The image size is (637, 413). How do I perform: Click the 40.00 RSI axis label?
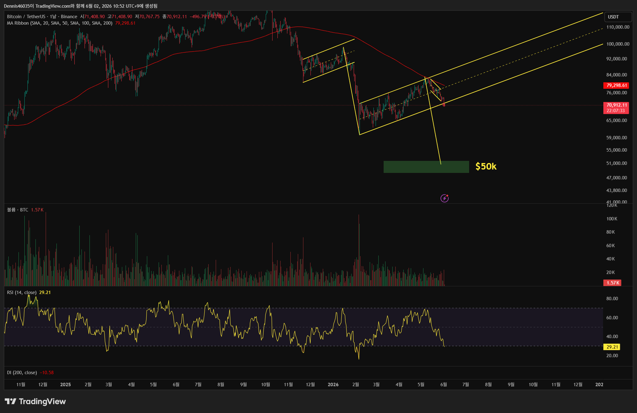pyautogui.click(x=612, y=337)
